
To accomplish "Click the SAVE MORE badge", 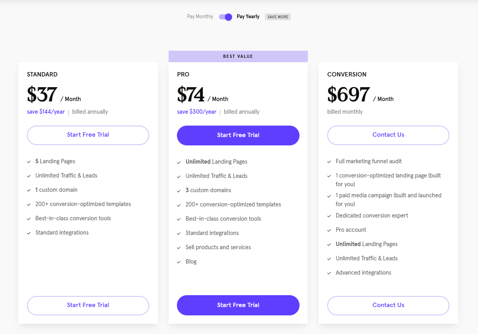I will [x=278, y=17].
